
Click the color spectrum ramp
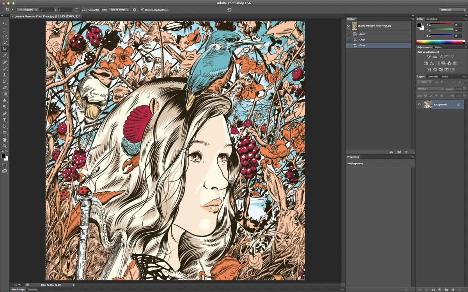[440, 42]
